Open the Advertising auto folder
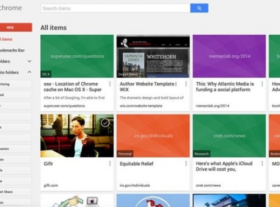The width and height of the screenshot is (280, 207). tap(16, 84)
